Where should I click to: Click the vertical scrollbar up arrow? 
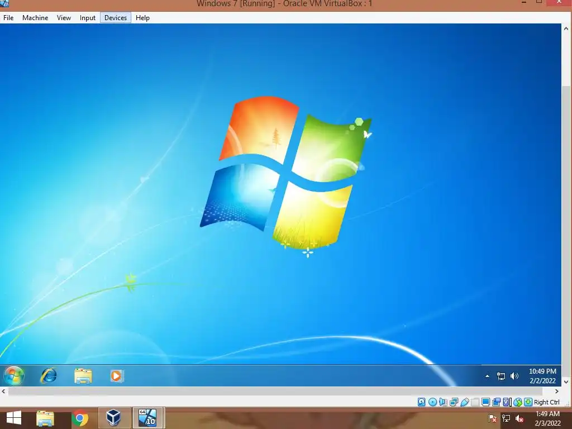566,28
